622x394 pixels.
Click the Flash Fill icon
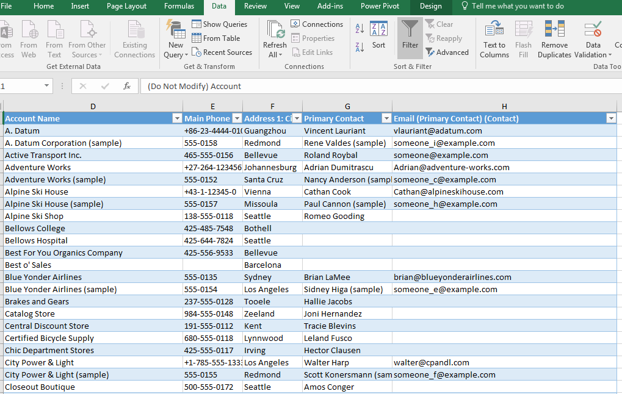(x=523, y=30)
